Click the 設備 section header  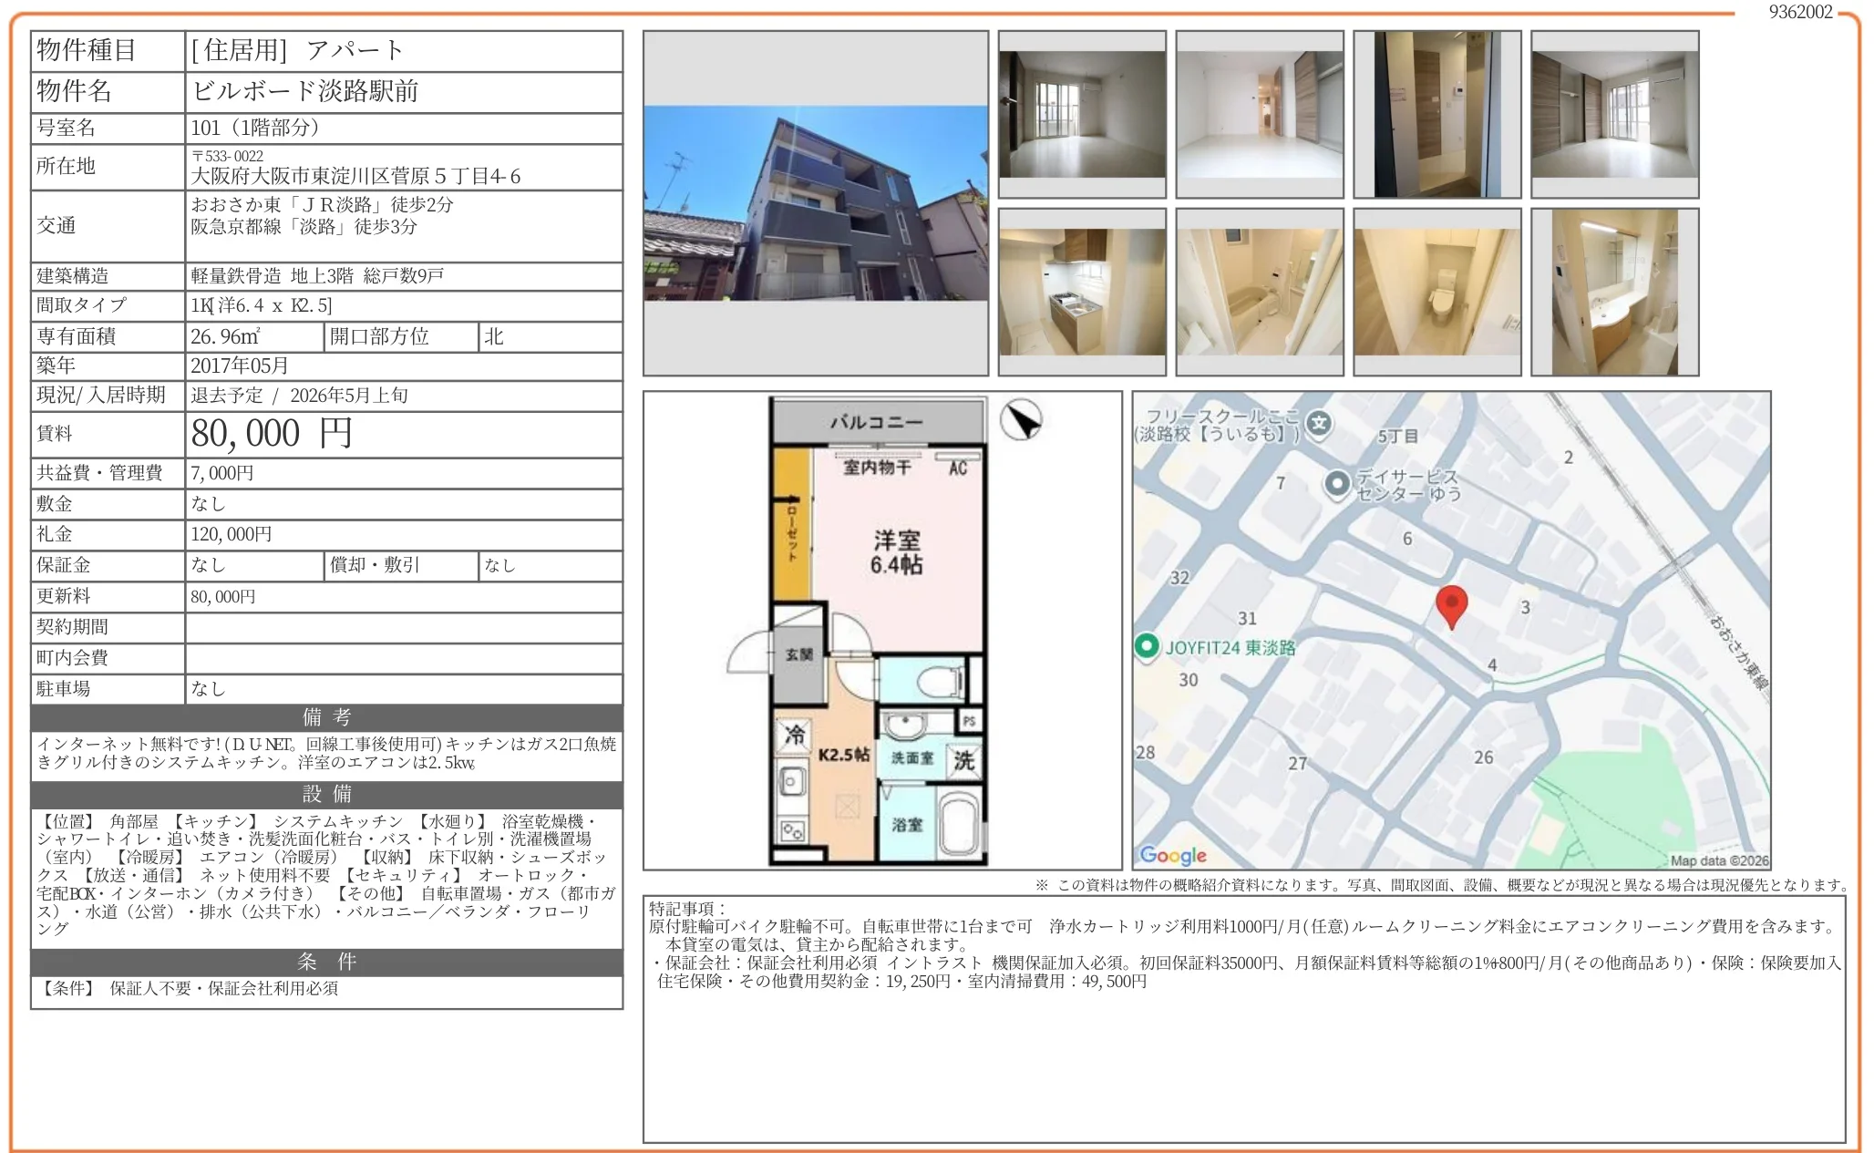(x=326, y=794)
